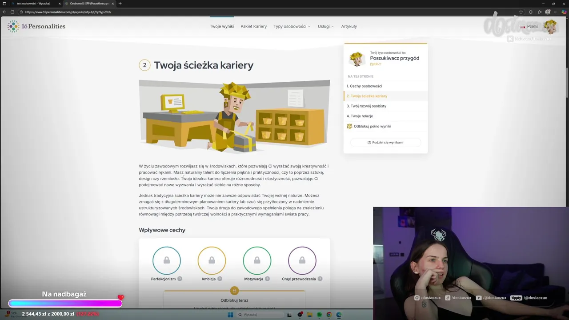
Task: Close the test osobowości - Wyszukaj tab
Action: click(x=60, y=4)
